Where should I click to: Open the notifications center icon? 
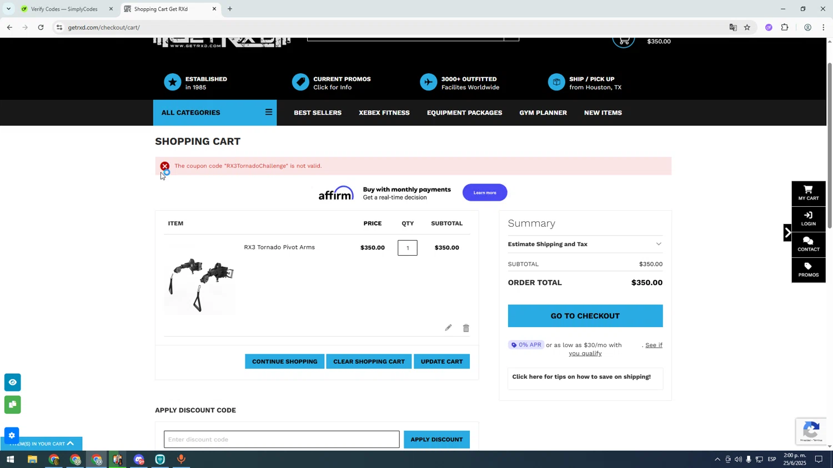819,460
